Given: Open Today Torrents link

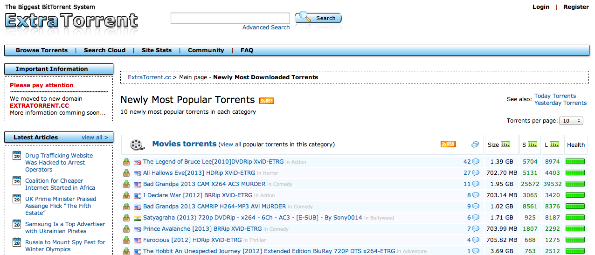Looking at the screenshot, I should [x=555, y=96].
